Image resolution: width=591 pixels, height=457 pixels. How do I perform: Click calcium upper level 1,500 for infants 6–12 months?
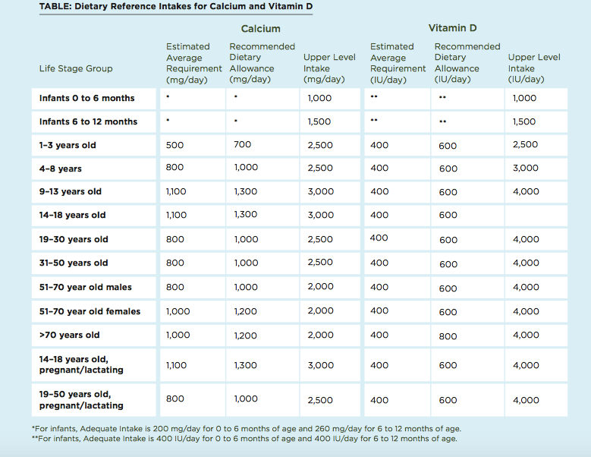point(319,121)
